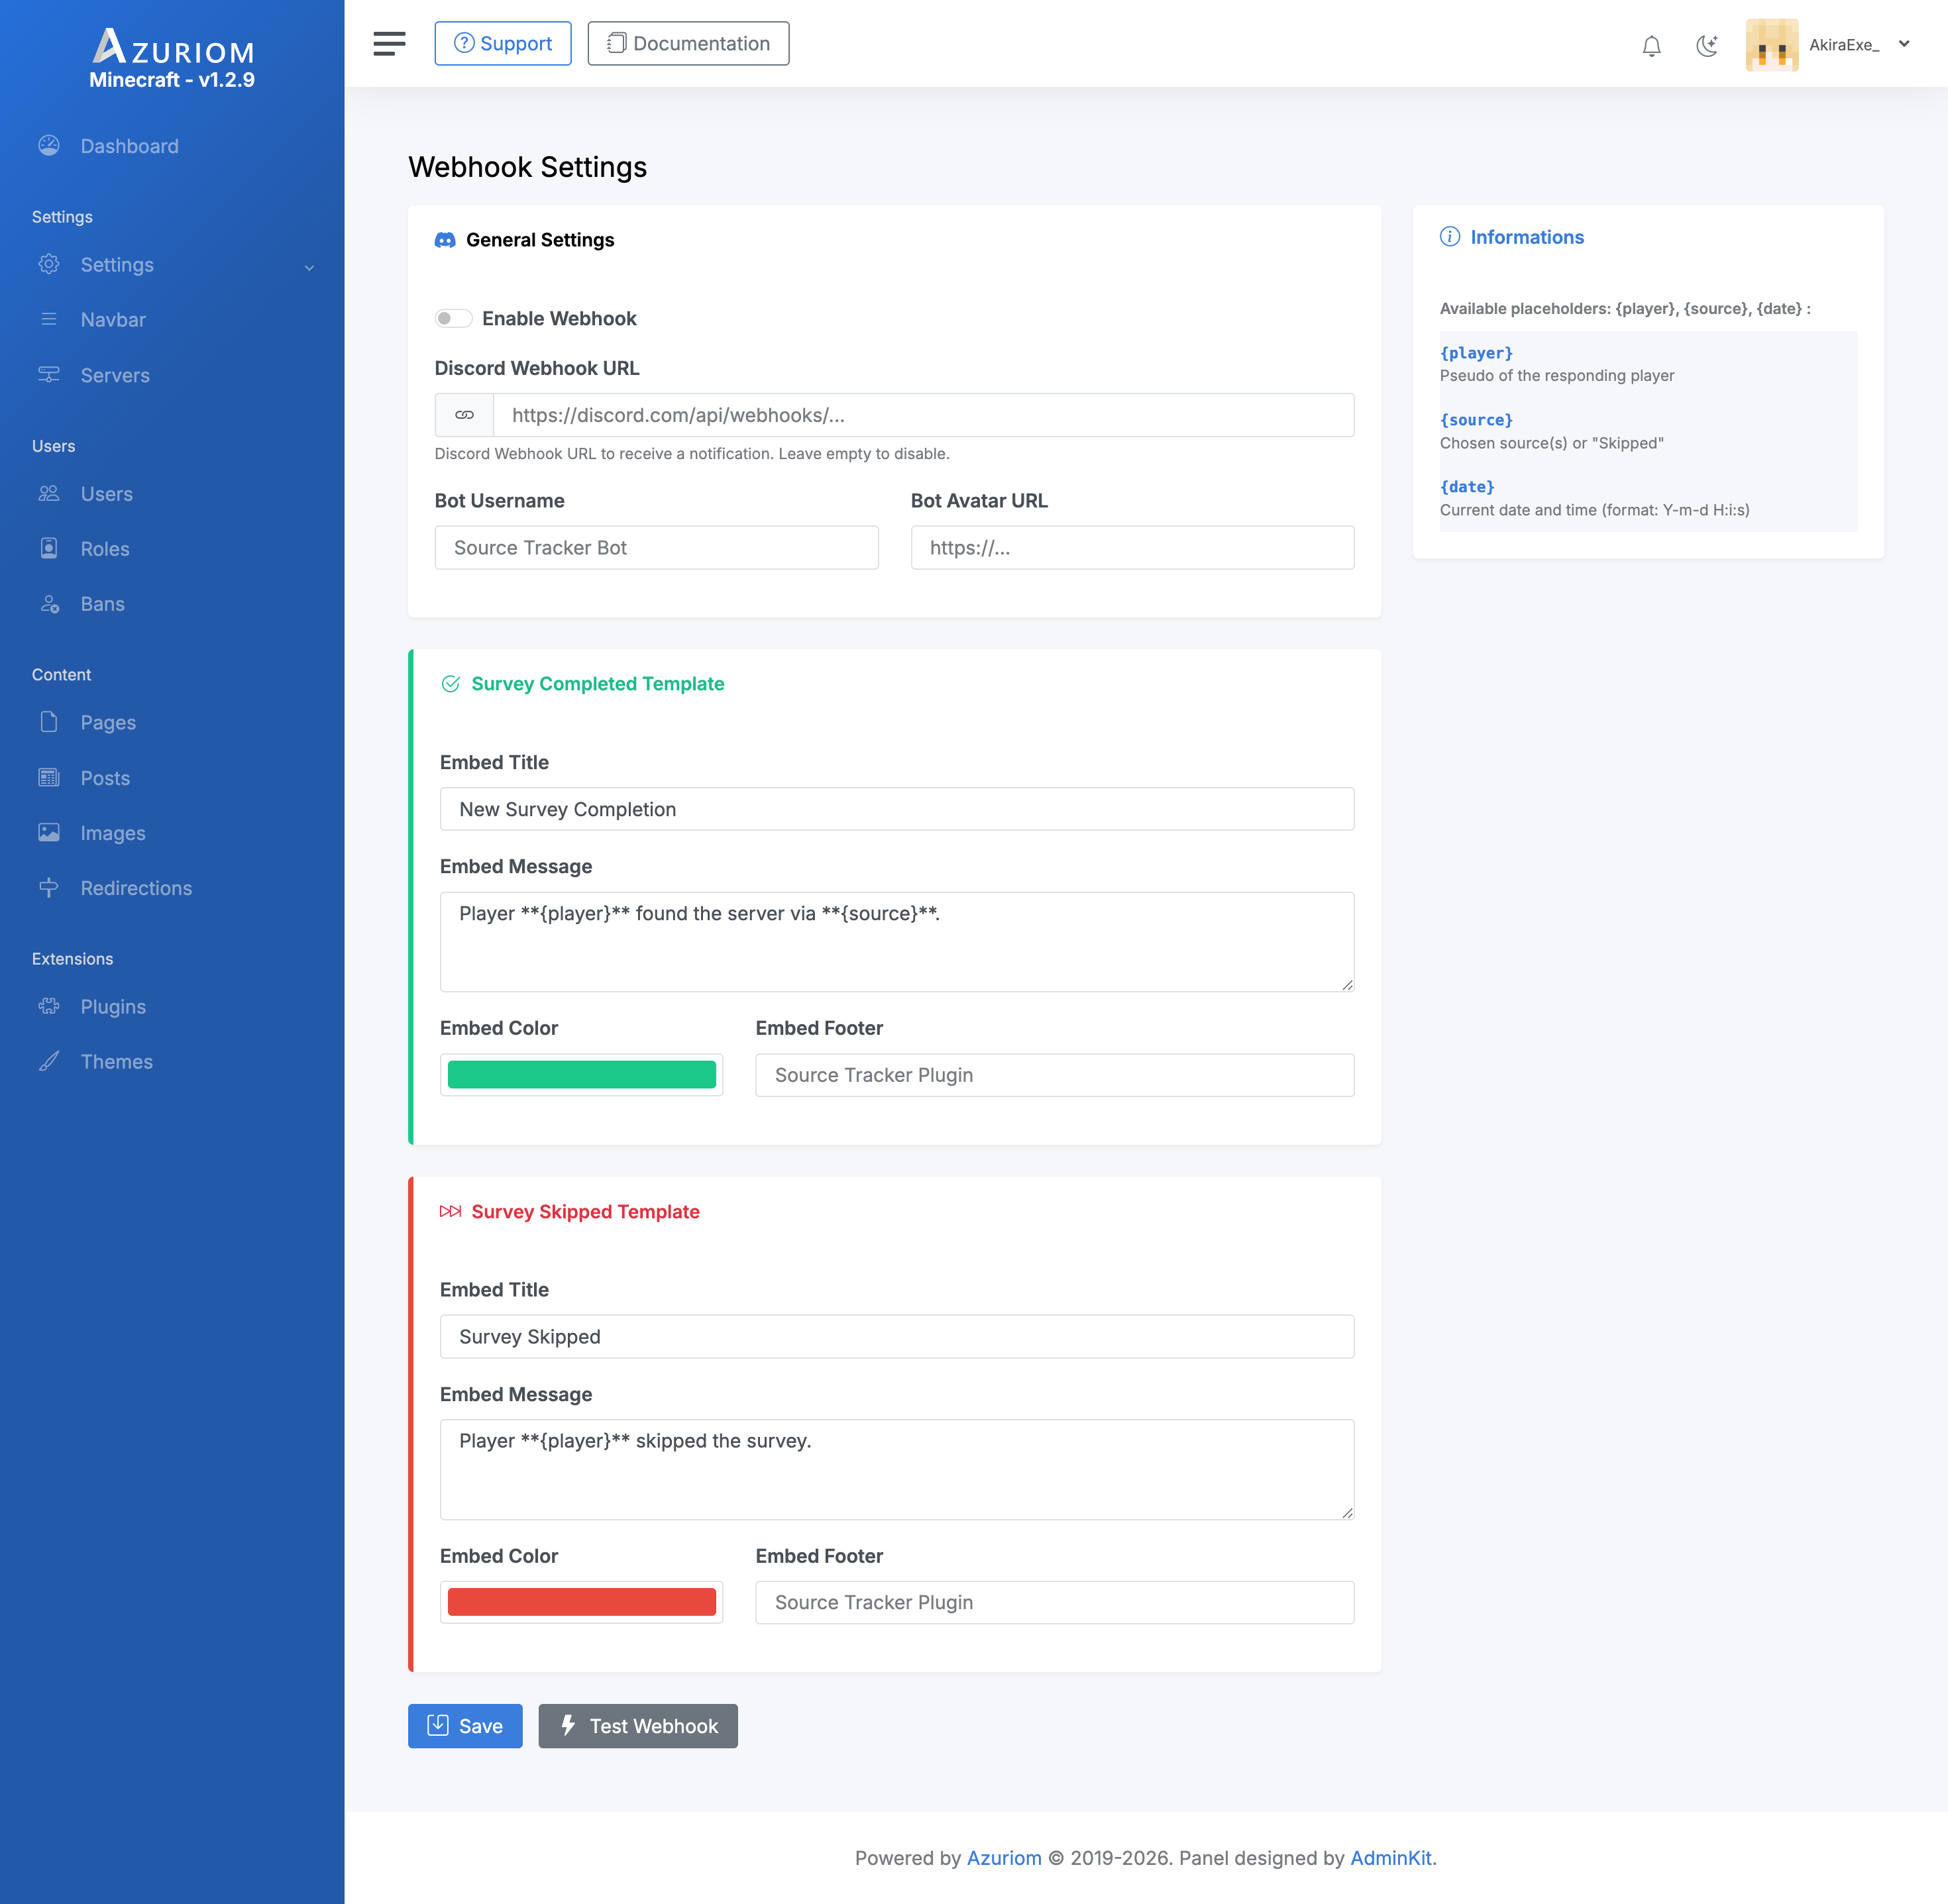Click the Plugins puzzle icon

click(49, 1007)
